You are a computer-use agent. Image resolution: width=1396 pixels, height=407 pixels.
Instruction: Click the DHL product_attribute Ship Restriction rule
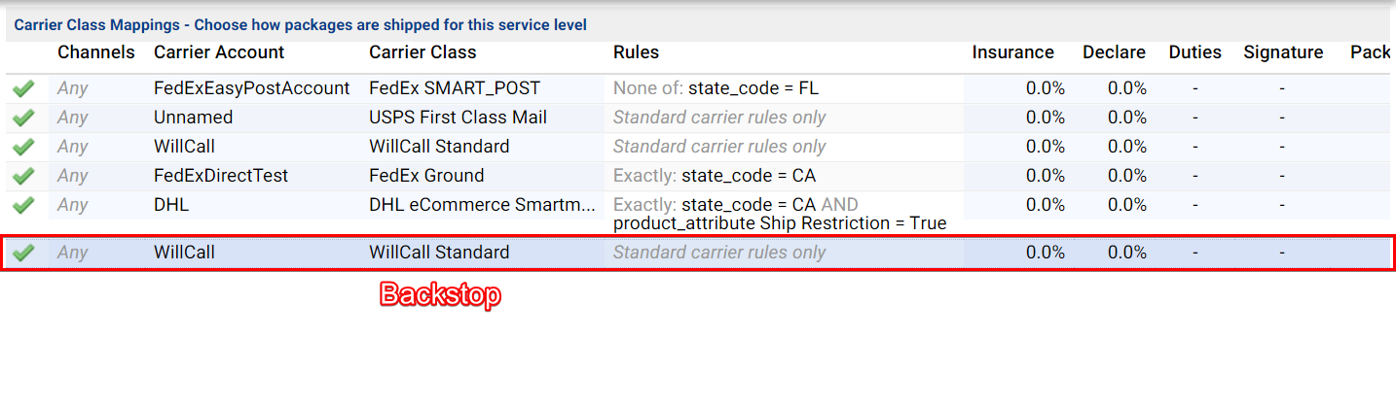click(x=780, y=223)
